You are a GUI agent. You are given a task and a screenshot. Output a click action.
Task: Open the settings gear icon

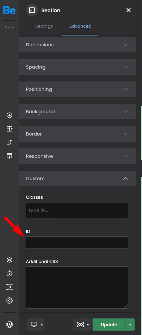tap(9, 301)
